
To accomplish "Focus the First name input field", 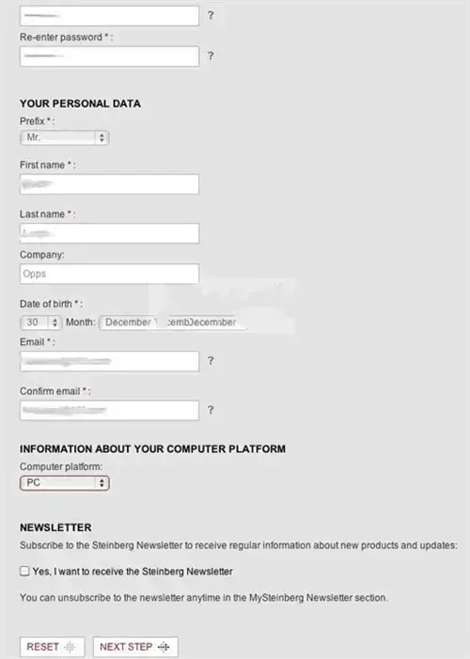I will [109, 184].
